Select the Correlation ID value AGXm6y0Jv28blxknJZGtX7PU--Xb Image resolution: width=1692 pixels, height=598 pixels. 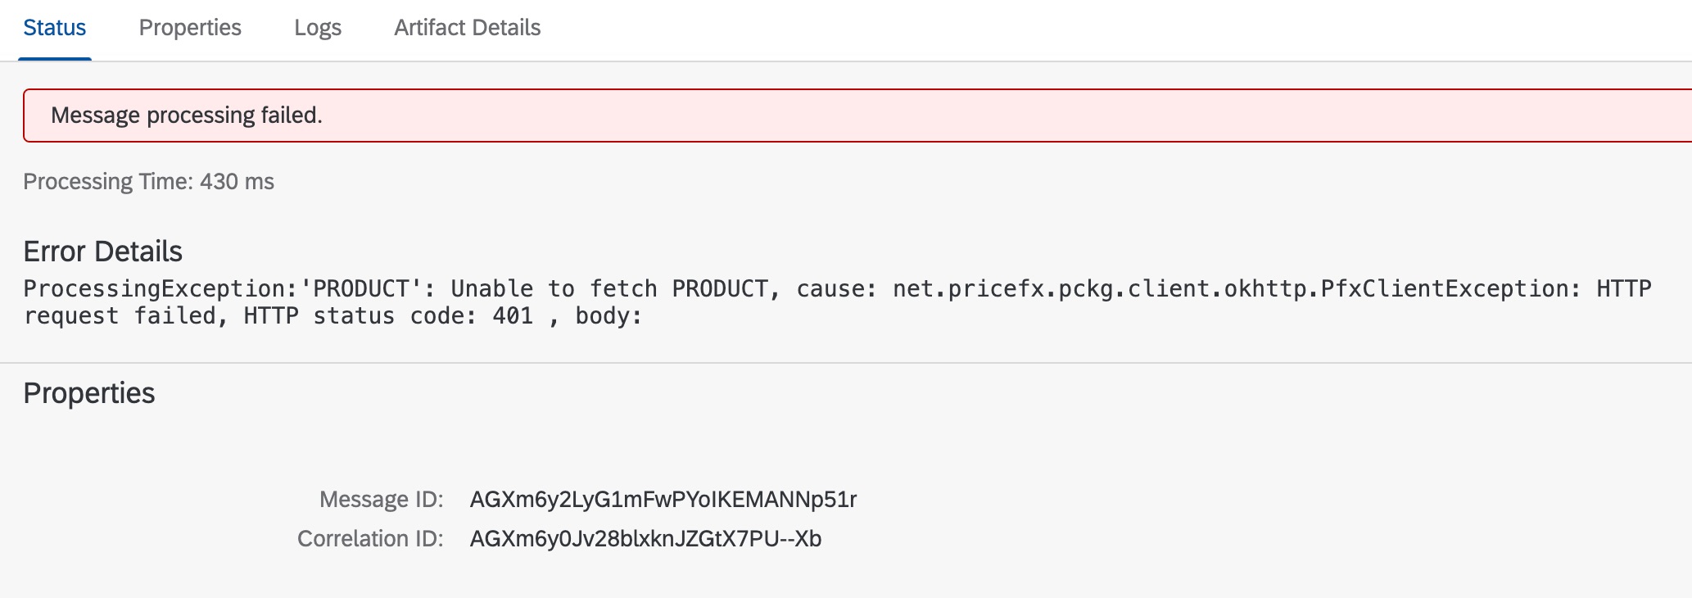pos(646,538)
